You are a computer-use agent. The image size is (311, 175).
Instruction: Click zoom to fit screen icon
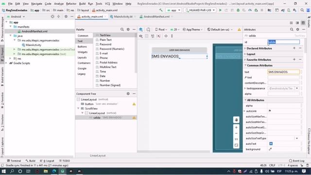236,145
